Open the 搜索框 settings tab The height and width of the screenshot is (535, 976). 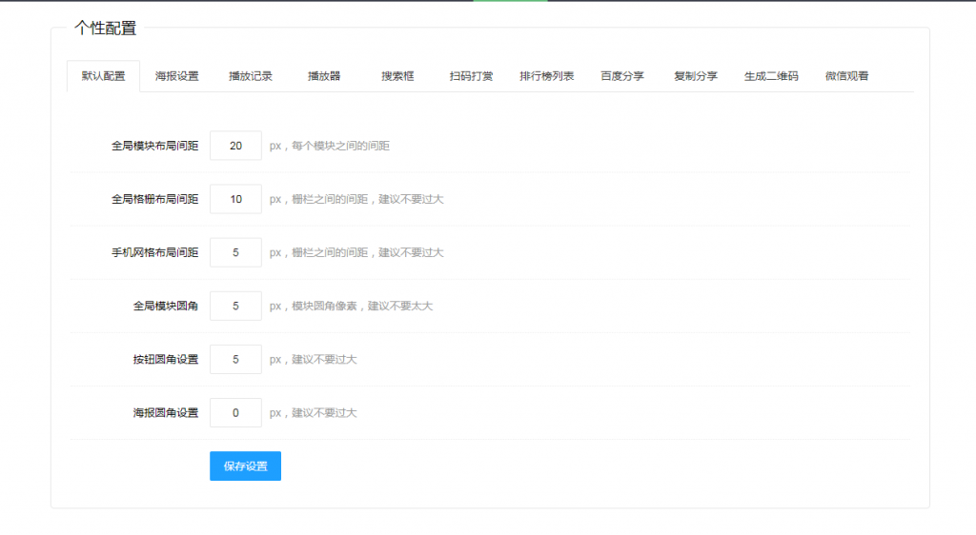click(397, 76)
